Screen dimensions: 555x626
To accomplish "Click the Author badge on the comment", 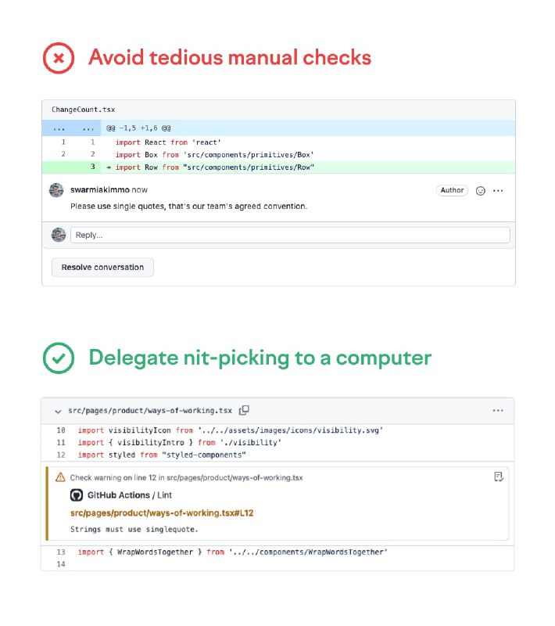I will click(452, 190).
